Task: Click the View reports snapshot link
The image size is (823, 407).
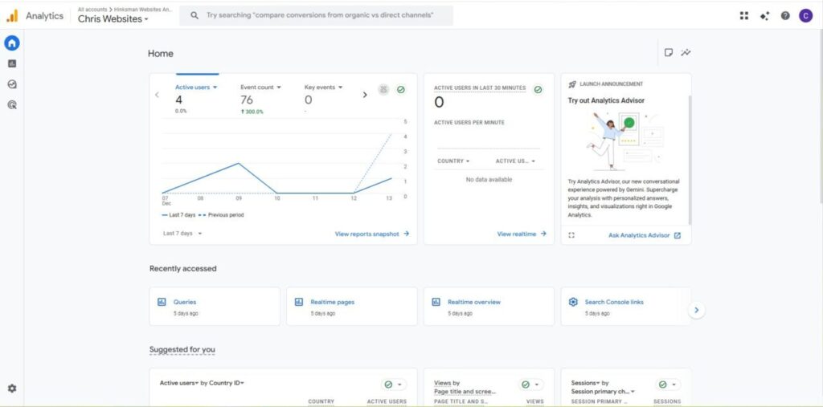Action: coord(371,234)
